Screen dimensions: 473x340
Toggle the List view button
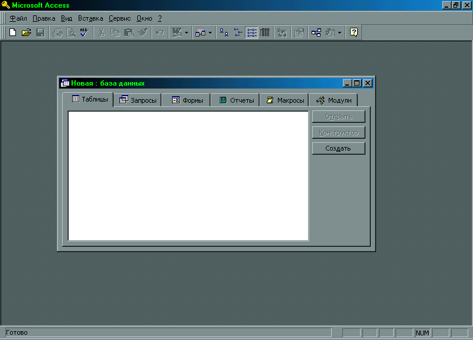pos(252,32)
